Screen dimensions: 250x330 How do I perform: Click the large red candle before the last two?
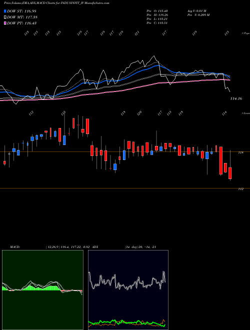pyautogui.click(x=220, y=160)
